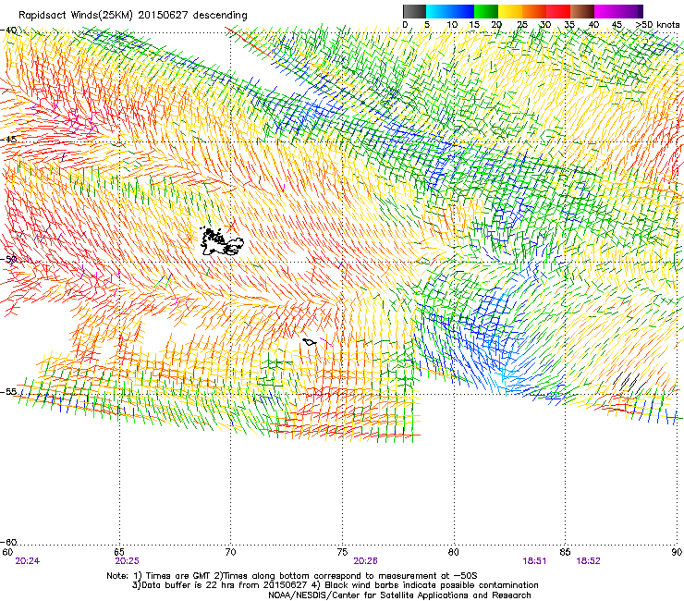The width and height of the screenshot is (684, 601).
Task: Click the '60' longitude label
Action: click(x=7, y=552)
